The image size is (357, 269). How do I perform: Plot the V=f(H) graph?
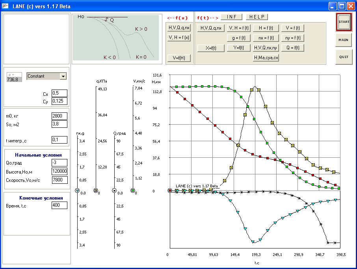[179, 58]
